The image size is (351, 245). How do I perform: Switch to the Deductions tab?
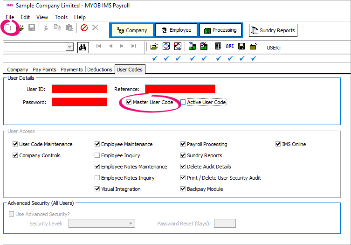click(99, 70)
